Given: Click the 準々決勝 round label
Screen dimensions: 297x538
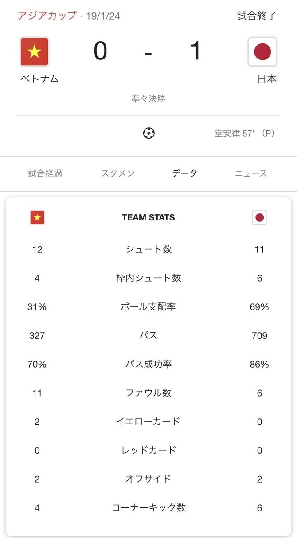Looking at the screenshot, I should pos(148,98).
